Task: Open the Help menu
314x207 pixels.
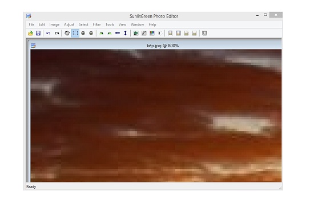Action: click(x=152, y=24)
